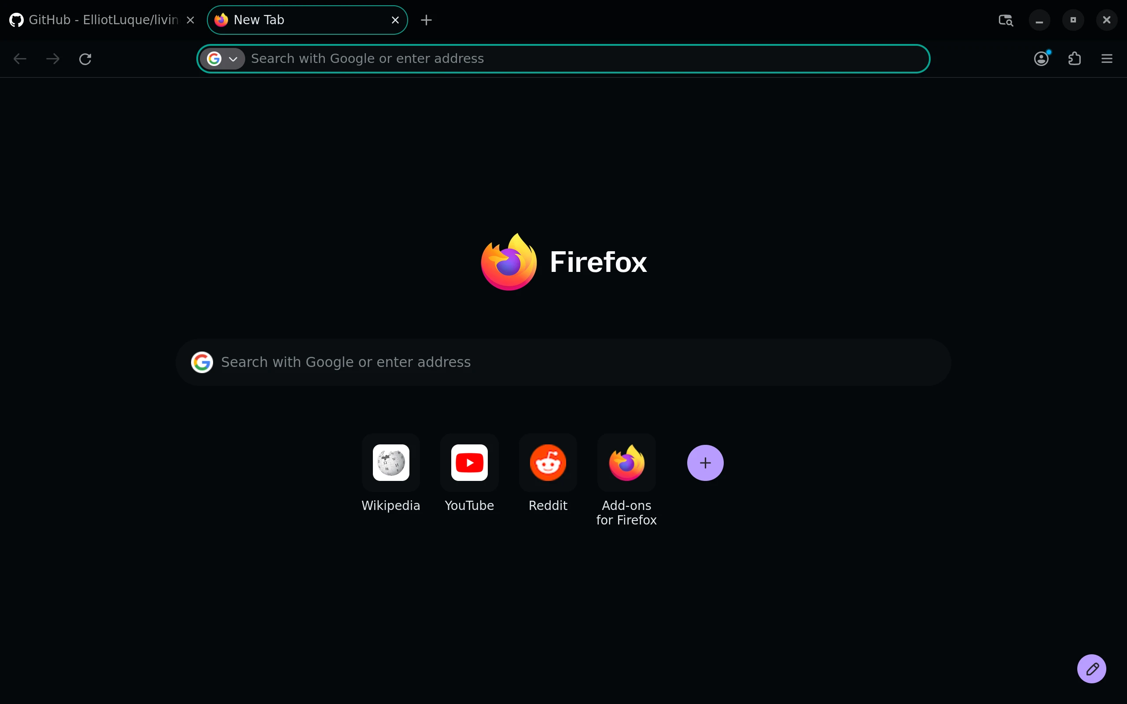Click the page search box in center

563,362
